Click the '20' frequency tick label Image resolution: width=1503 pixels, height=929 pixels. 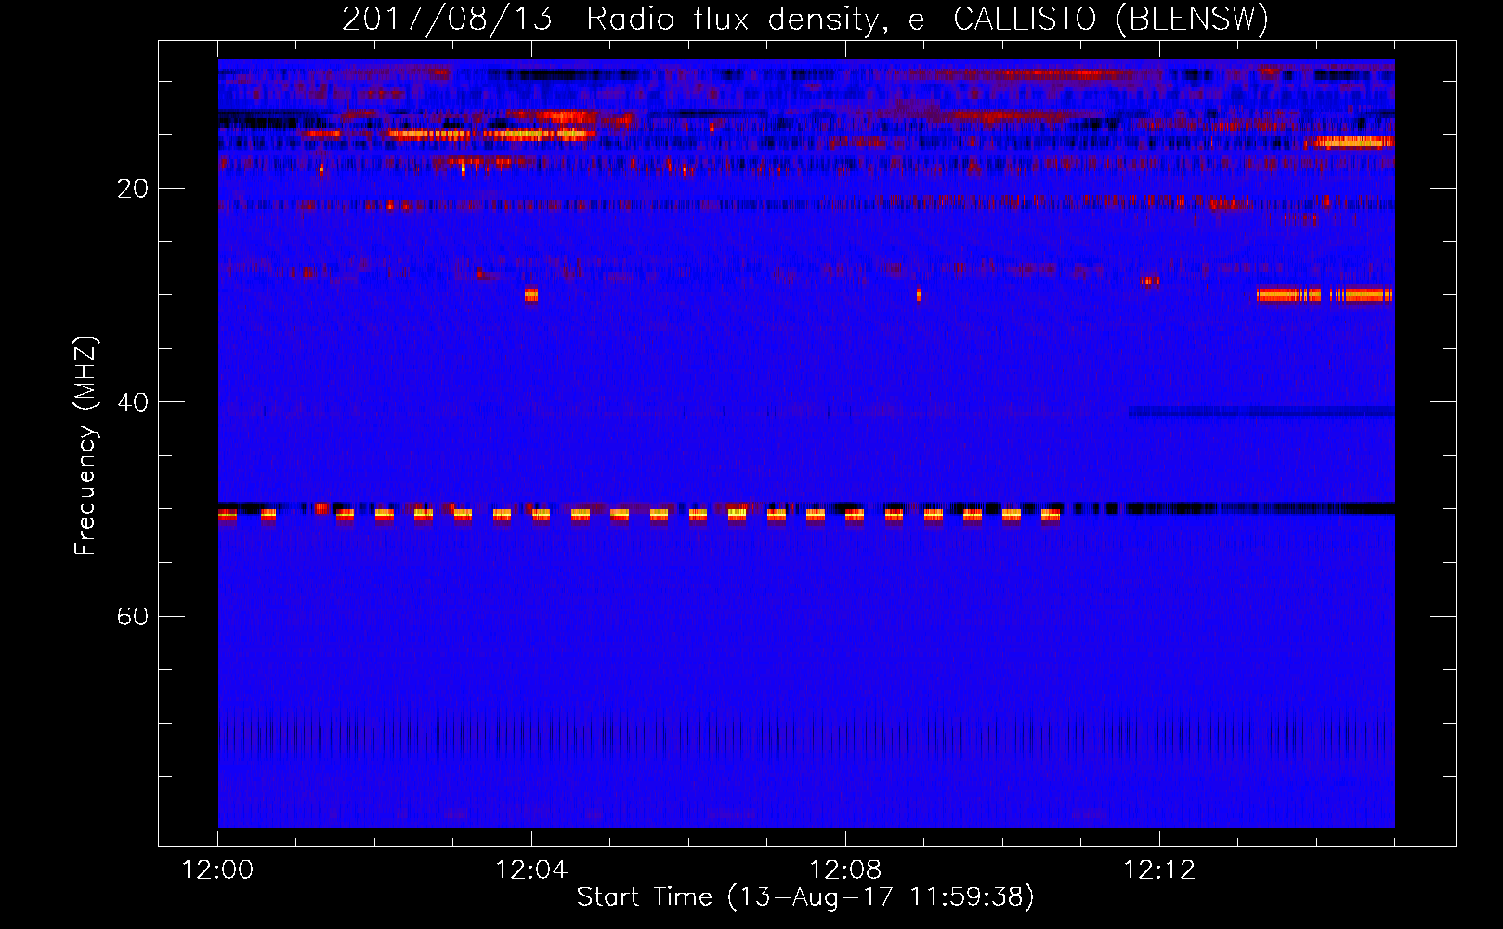pyautogui.click(x=133, y=189)
